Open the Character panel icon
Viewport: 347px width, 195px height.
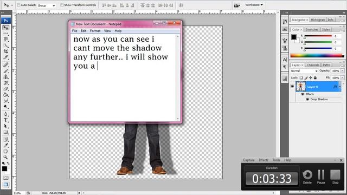tap(285, 60)
